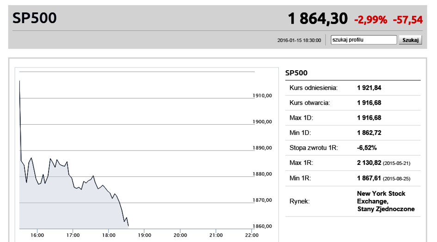Screen dimensions: 437x242
Task: Select the 18:00 marker on chart axis
Action: point(109,236)
